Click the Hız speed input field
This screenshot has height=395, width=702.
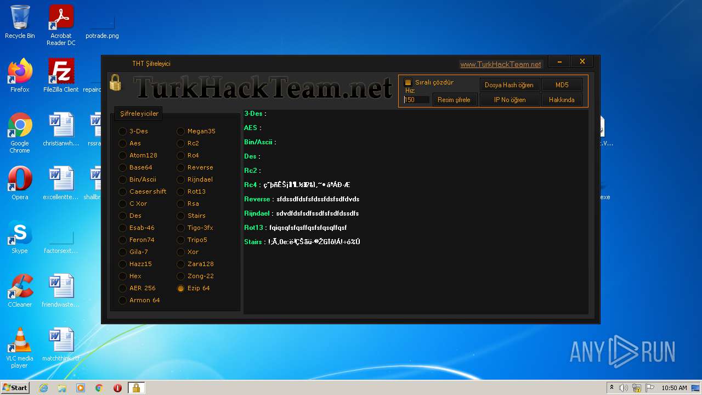417,100
